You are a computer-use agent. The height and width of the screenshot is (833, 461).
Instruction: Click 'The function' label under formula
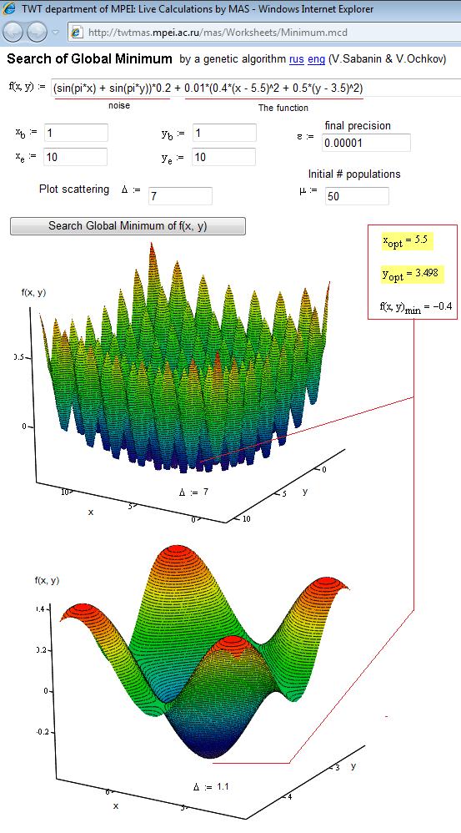pos(283,108)
